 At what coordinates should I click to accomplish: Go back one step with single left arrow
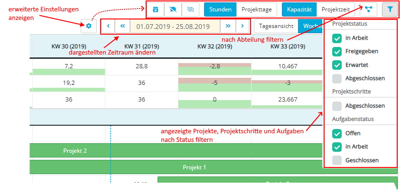click(108, 26)
